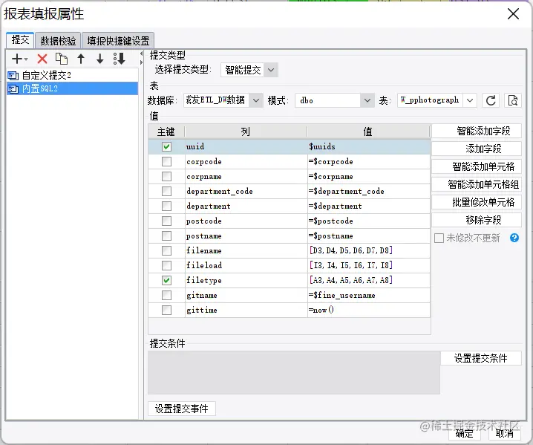Viewport: 533px width, 445px height.
Task: Check primary key for gittime row
Action: pos(166,310)
